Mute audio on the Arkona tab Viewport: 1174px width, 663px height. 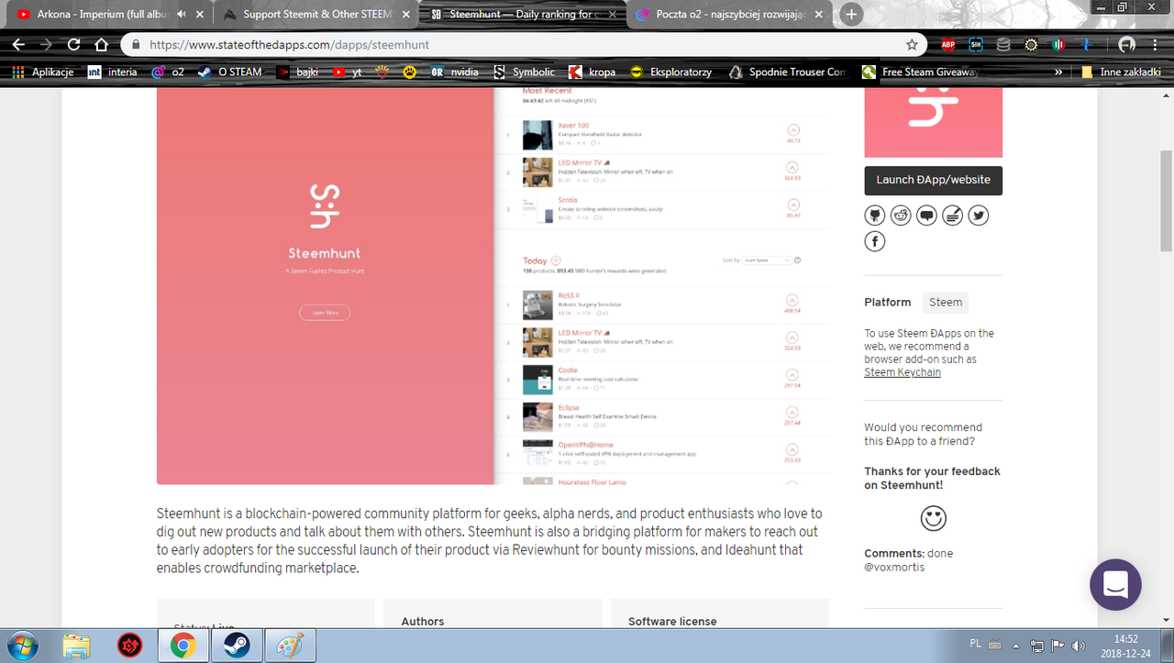pyautogui.click(x=181, y=15)
